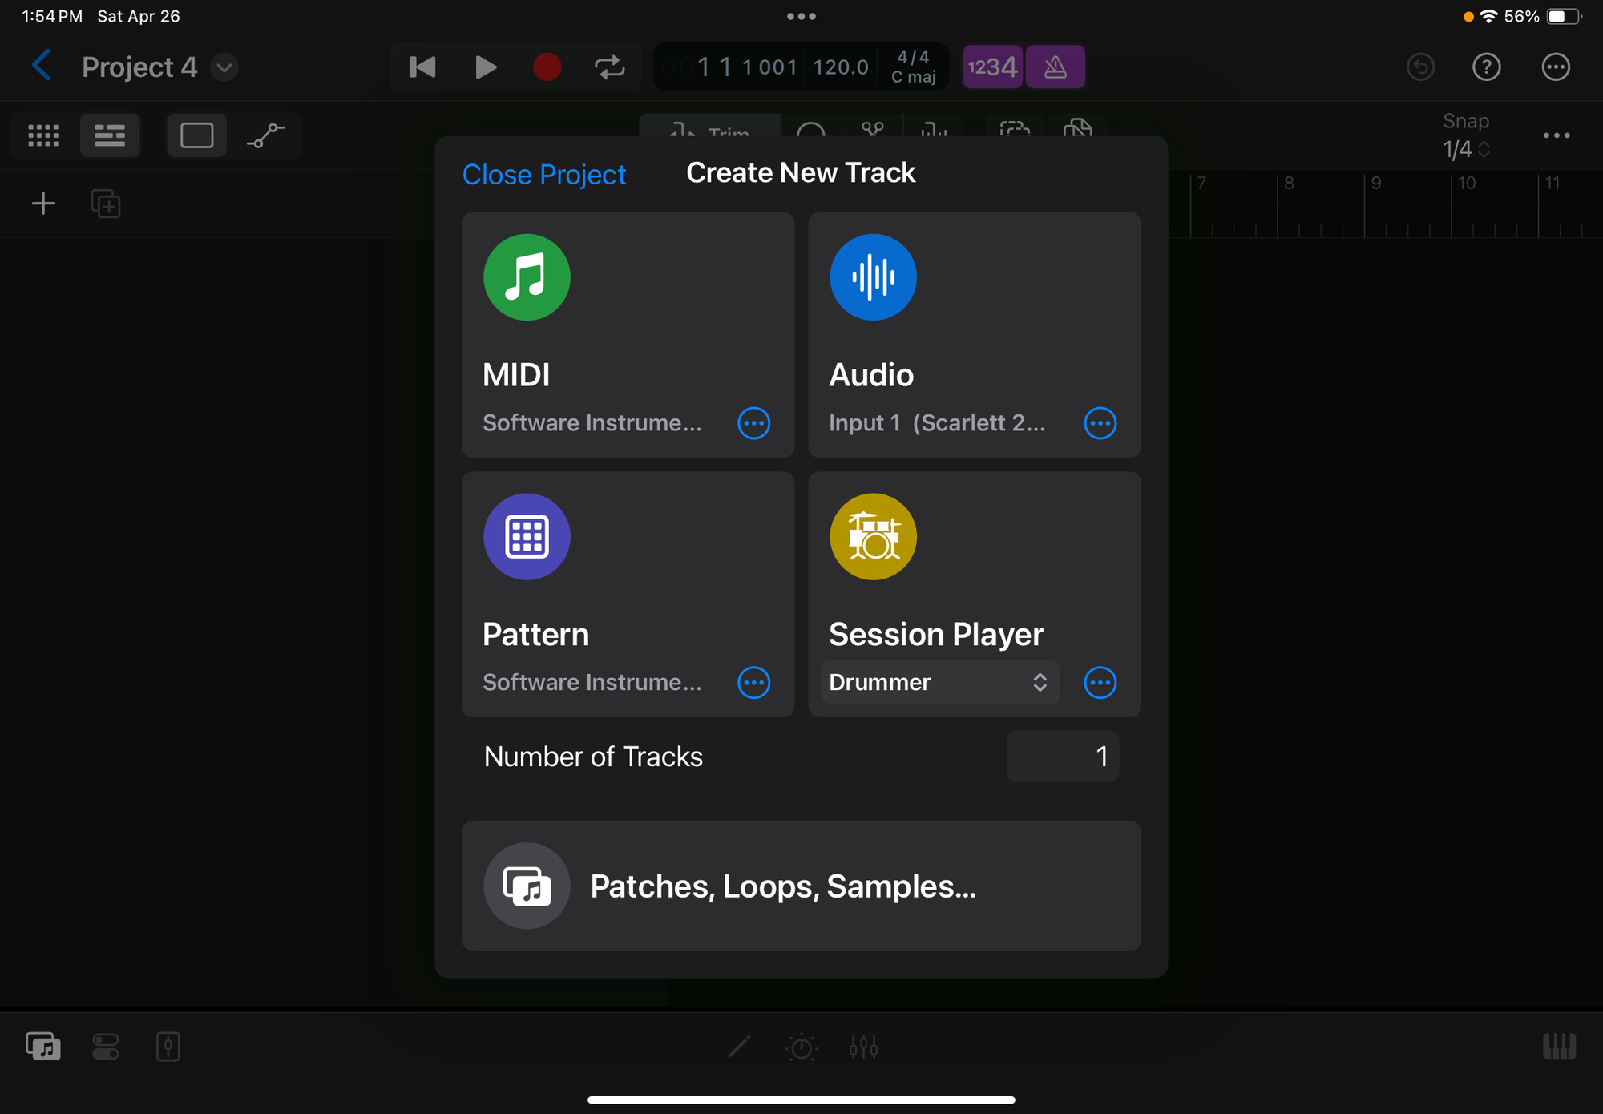Go back using the blue back chevron

tap(42, 67)
